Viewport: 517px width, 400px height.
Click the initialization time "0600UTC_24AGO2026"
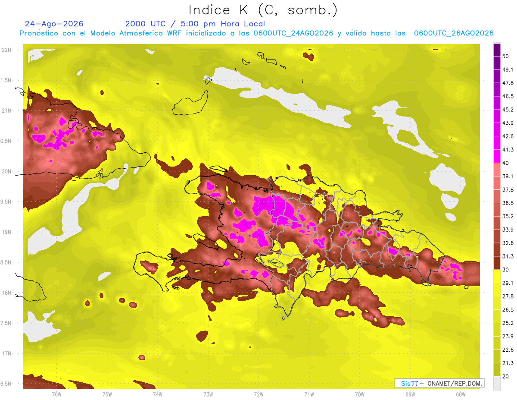pos(293,33)
